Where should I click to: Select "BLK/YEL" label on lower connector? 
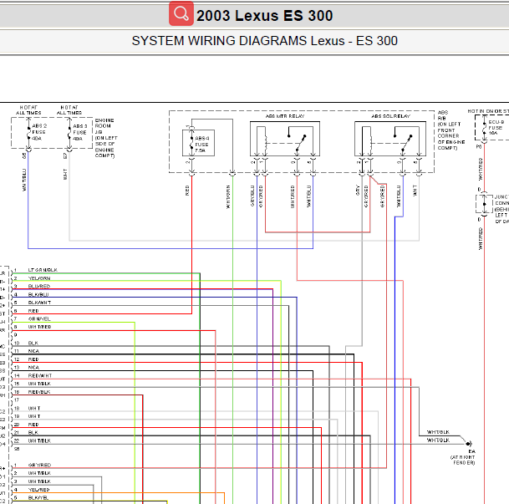click(x=38, y=498)
